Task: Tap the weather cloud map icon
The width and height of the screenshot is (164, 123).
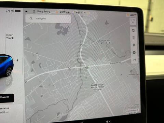Action: click(x=134, y=60)
